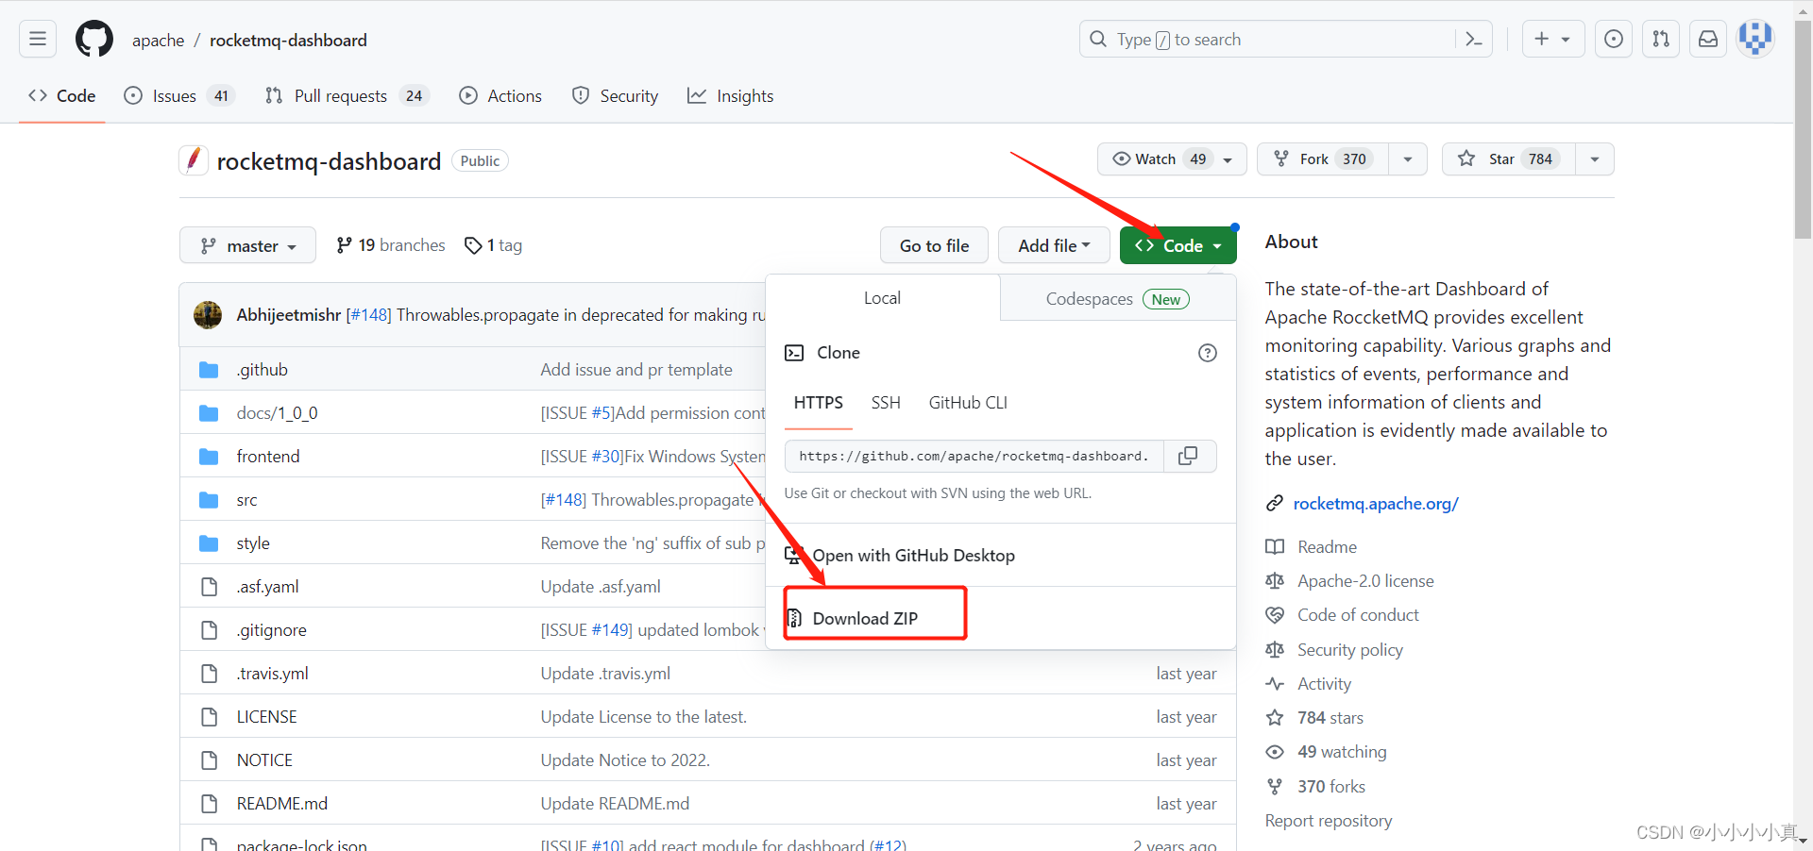Open the .gitignore file
This screenshot has width=1813, height=851.
click(272, 630)
